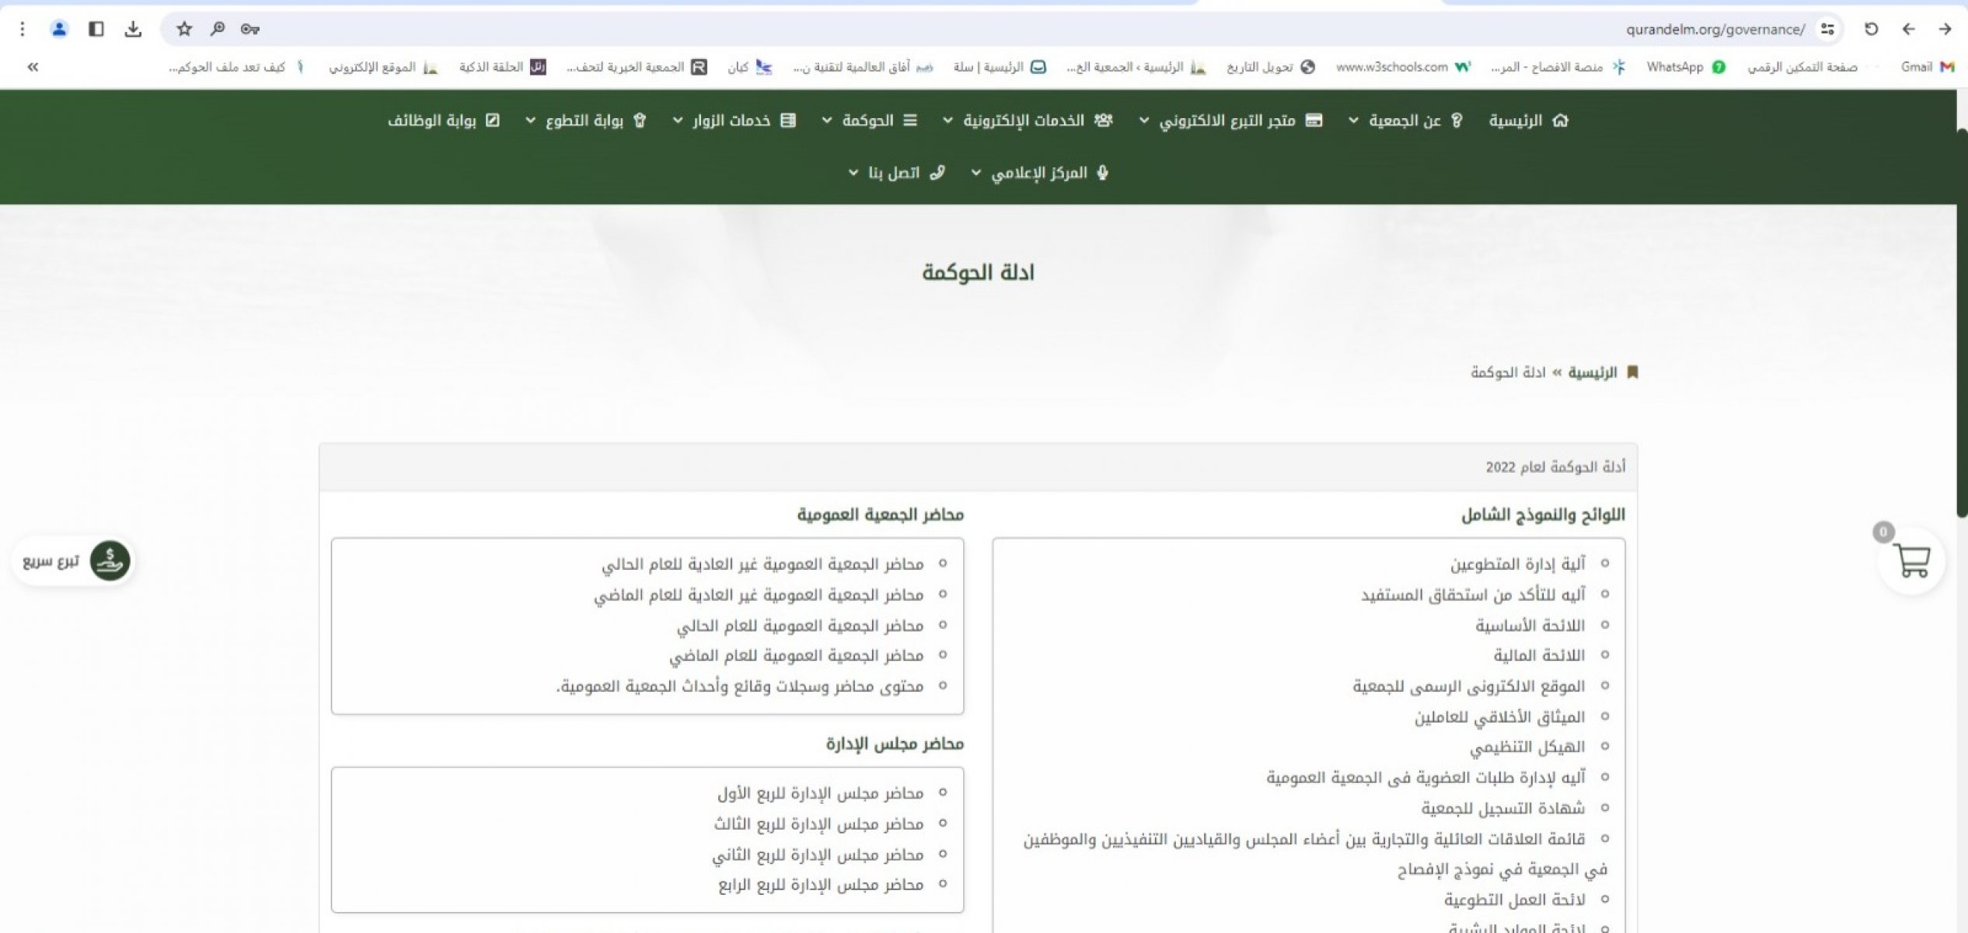
Task: Click the quick donate hand icon
Action: pyautogui.click(x=110, y=561)
